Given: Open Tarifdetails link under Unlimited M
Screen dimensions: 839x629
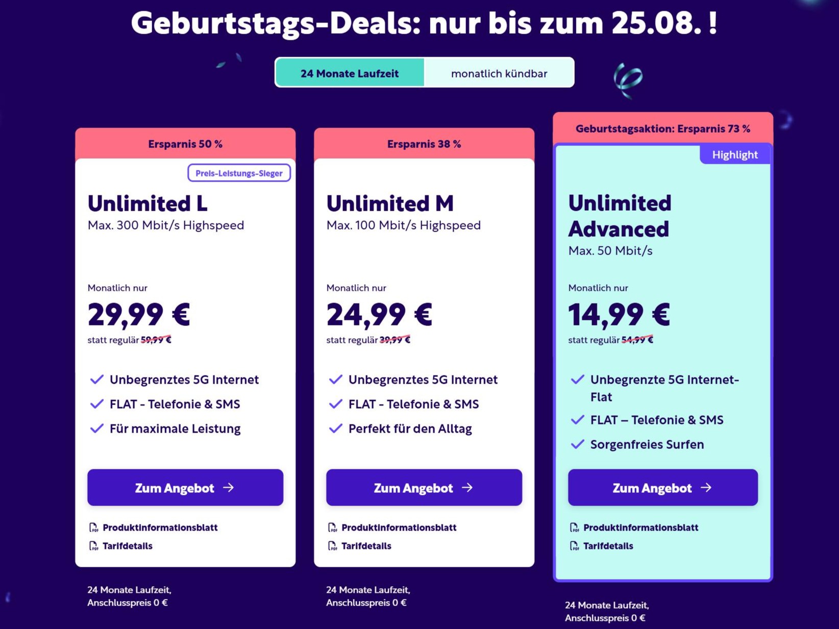Looking at the screenshot, I should 366,546.
